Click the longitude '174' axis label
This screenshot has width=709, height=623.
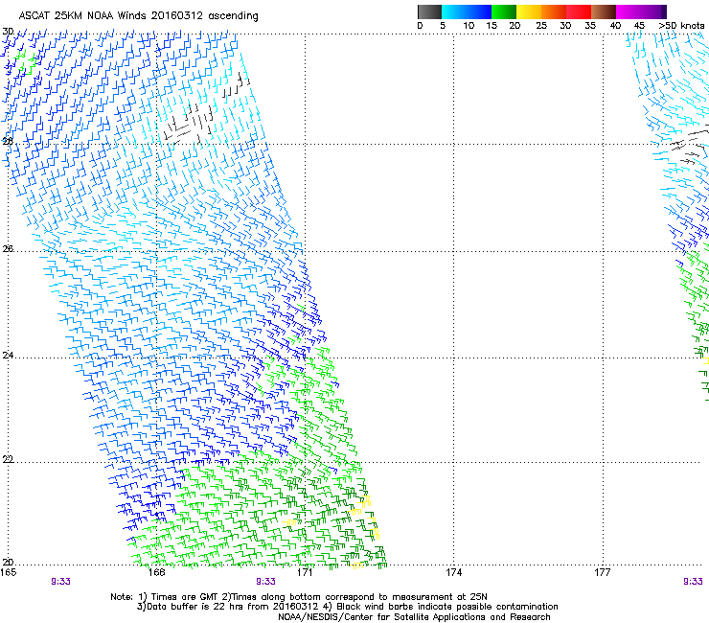tap(453, 572)
